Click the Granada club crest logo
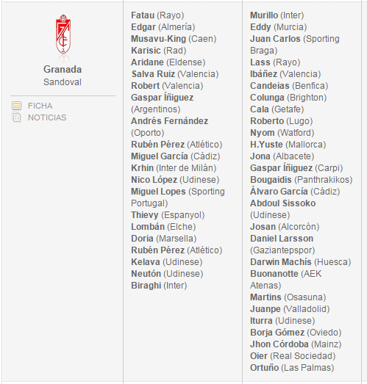This screenshot has width=367, height=384. (x=63, y=35)
